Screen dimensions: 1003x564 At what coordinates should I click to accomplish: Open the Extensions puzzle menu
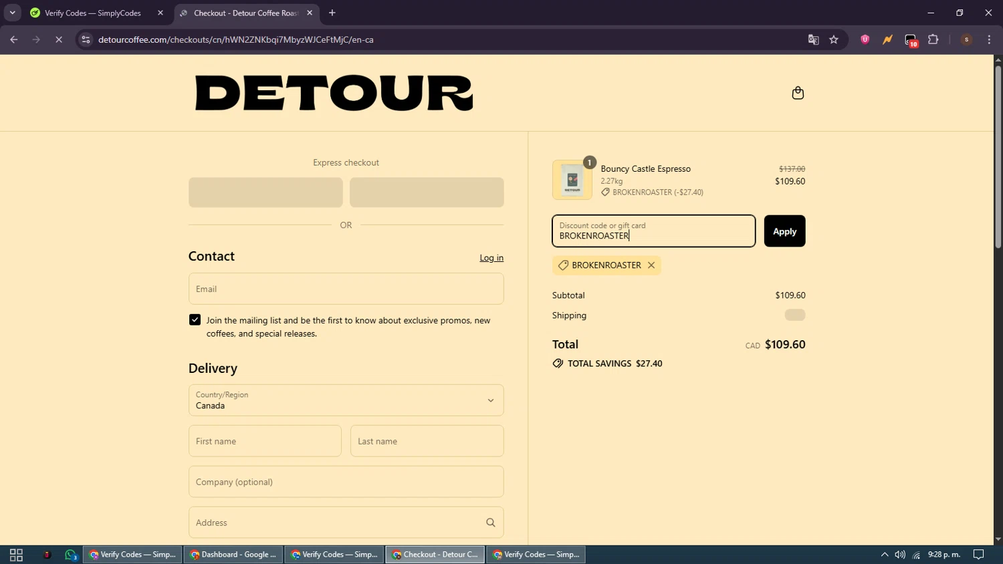click(x=933, y=39)
